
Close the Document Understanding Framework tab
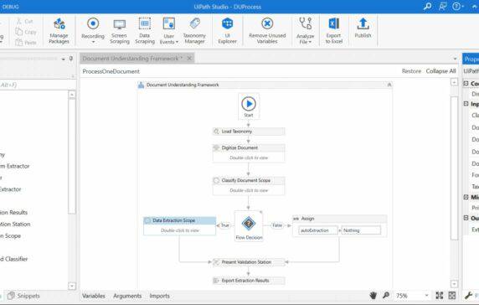[189, 58]
